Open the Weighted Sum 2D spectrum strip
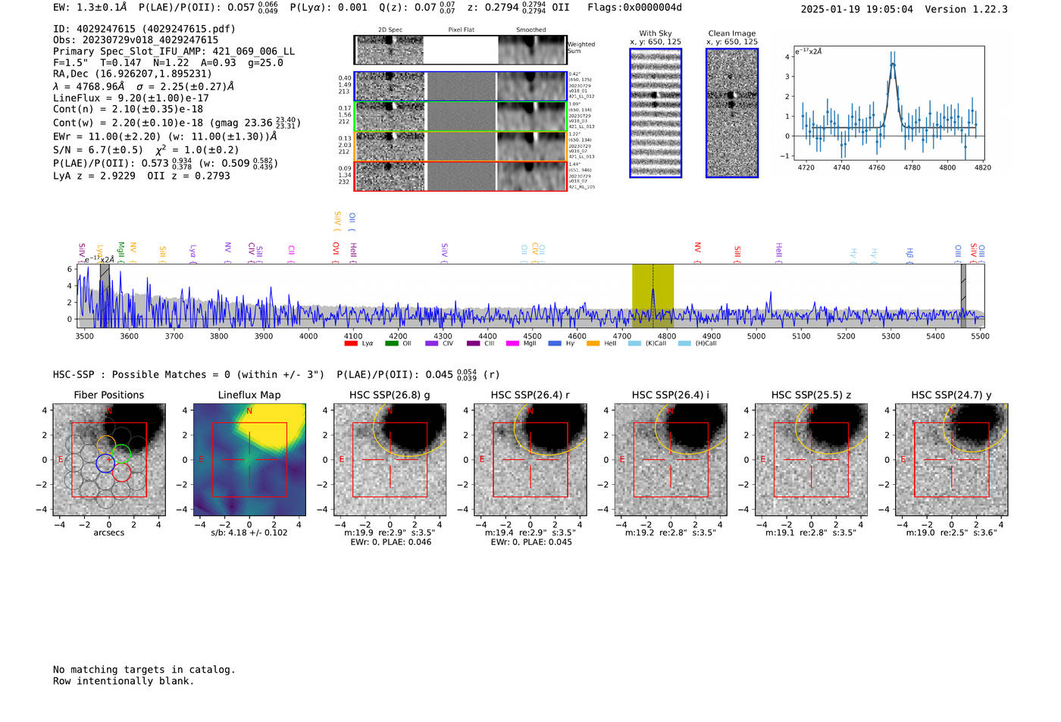The width and height of the screenshot is (1061, 722). (x=460, y=50)
